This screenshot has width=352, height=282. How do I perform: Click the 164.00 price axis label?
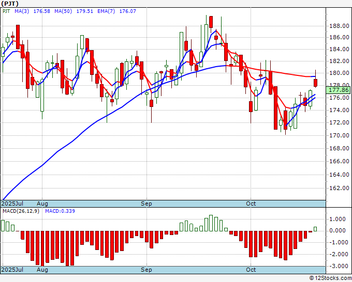point(339,175)
